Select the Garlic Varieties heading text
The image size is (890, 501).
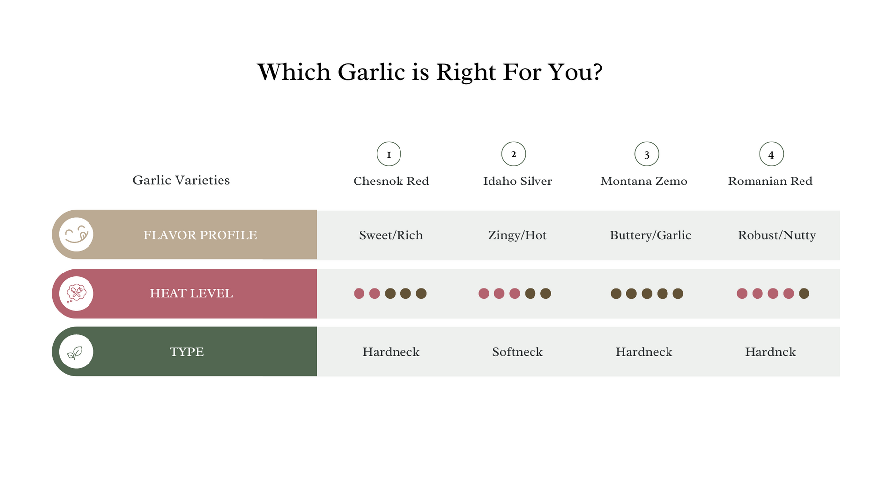coord(181,180)
